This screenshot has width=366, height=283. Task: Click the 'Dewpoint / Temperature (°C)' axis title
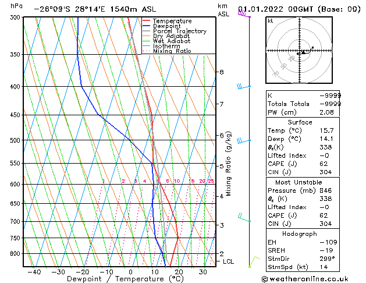(125, 279)
